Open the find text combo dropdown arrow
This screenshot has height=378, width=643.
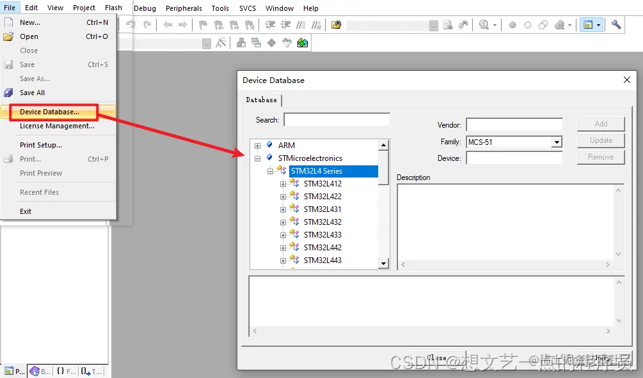coord(433,26)
